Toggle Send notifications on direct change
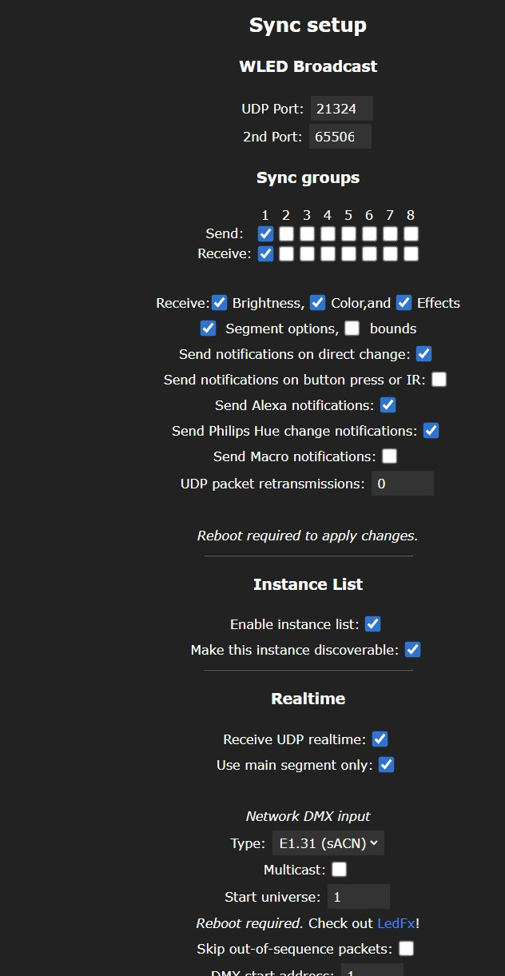 tap(423, 353)
